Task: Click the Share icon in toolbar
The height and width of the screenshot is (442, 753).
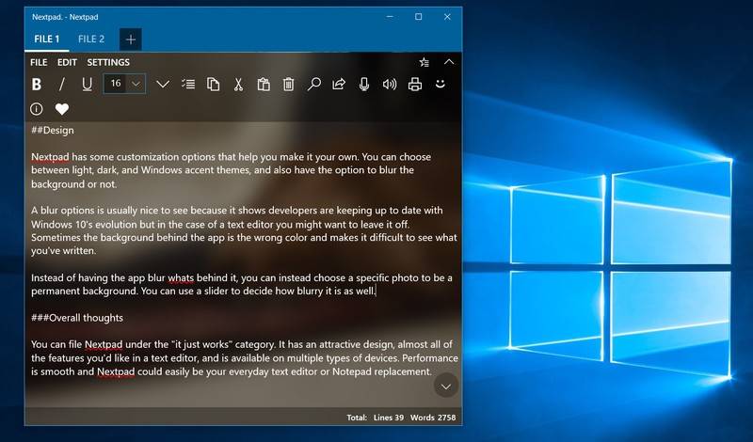Action: coord(339,85)
